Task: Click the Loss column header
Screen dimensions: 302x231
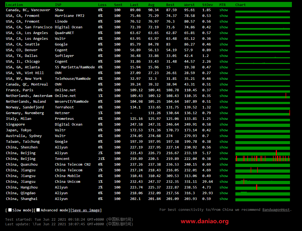Action: pyautogui.click(x=102, y=5)
